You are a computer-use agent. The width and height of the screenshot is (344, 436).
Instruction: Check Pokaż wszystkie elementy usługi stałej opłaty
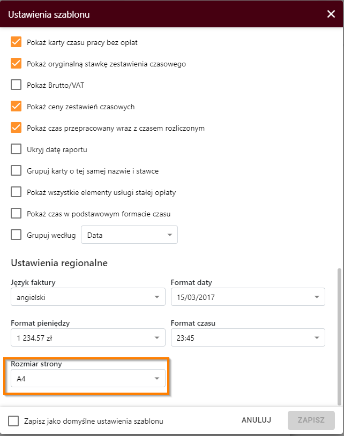16,192
